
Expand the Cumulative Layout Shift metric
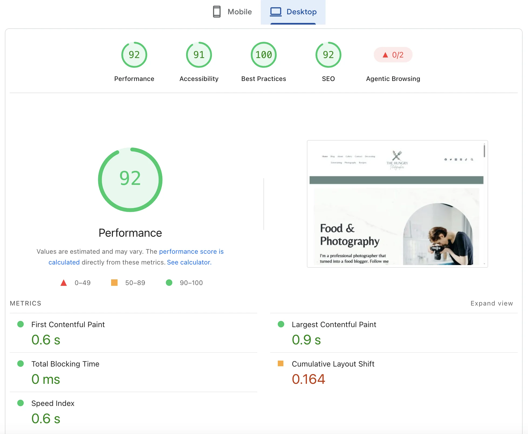pyautogui.click(x=394, y=372)
